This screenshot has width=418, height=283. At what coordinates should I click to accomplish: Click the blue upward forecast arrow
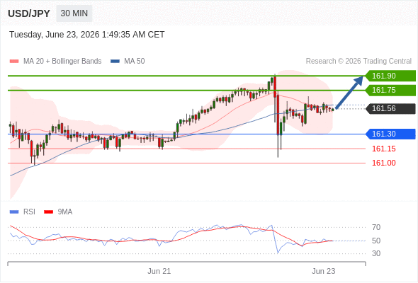(x=349, y=93)
